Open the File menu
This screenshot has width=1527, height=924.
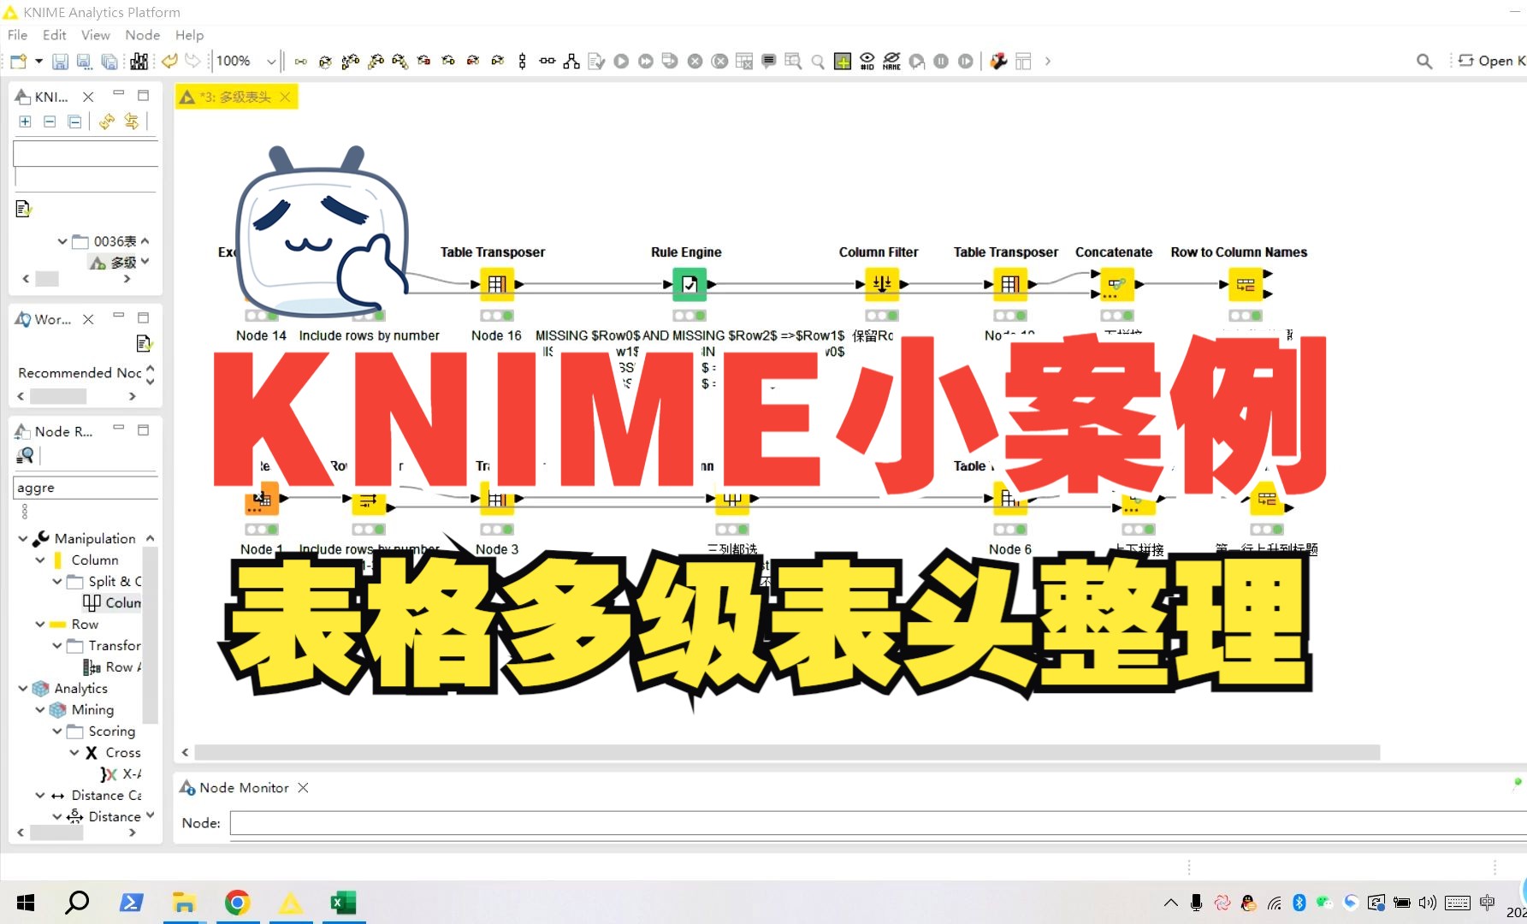click(17, 35)
